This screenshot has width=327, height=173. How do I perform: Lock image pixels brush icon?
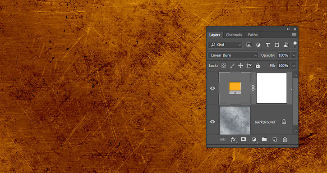tap(232, 66)
